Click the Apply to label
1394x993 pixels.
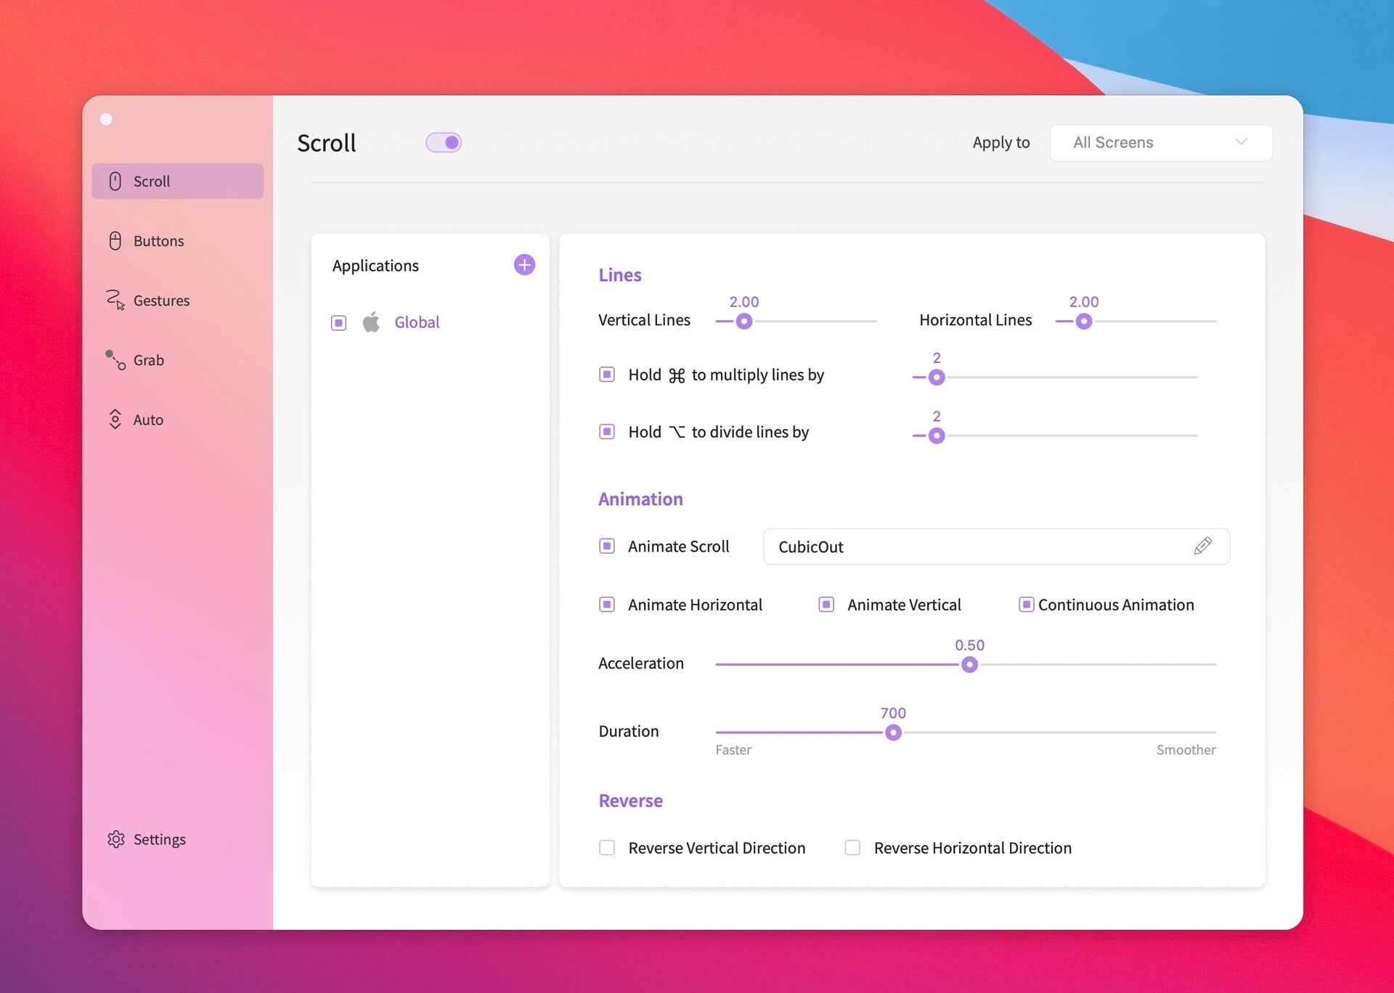[1001, 143]
